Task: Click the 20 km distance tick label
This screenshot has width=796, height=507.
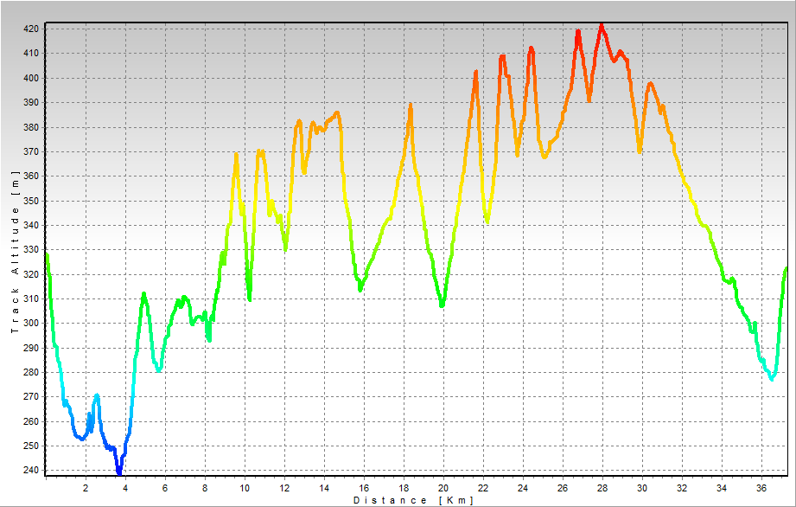Action: [443, 488]
